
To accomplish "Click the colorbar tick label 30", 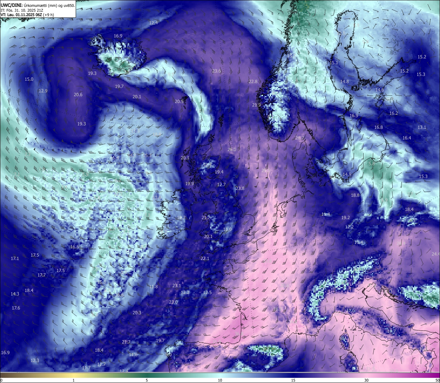I will (x=366, y=380).
